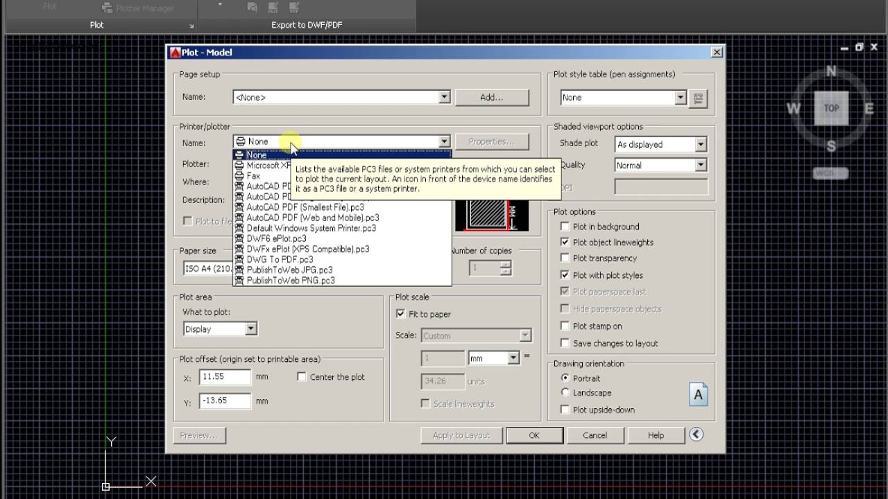Screen dimensions: 888x499
Task: Open the Plot panel dialog launcher arrow
Action: (x=191, y=26)
